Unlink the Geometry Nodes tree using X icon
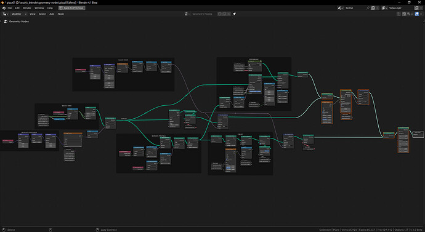This screenshot has width=425, height=232. [229, 14]
